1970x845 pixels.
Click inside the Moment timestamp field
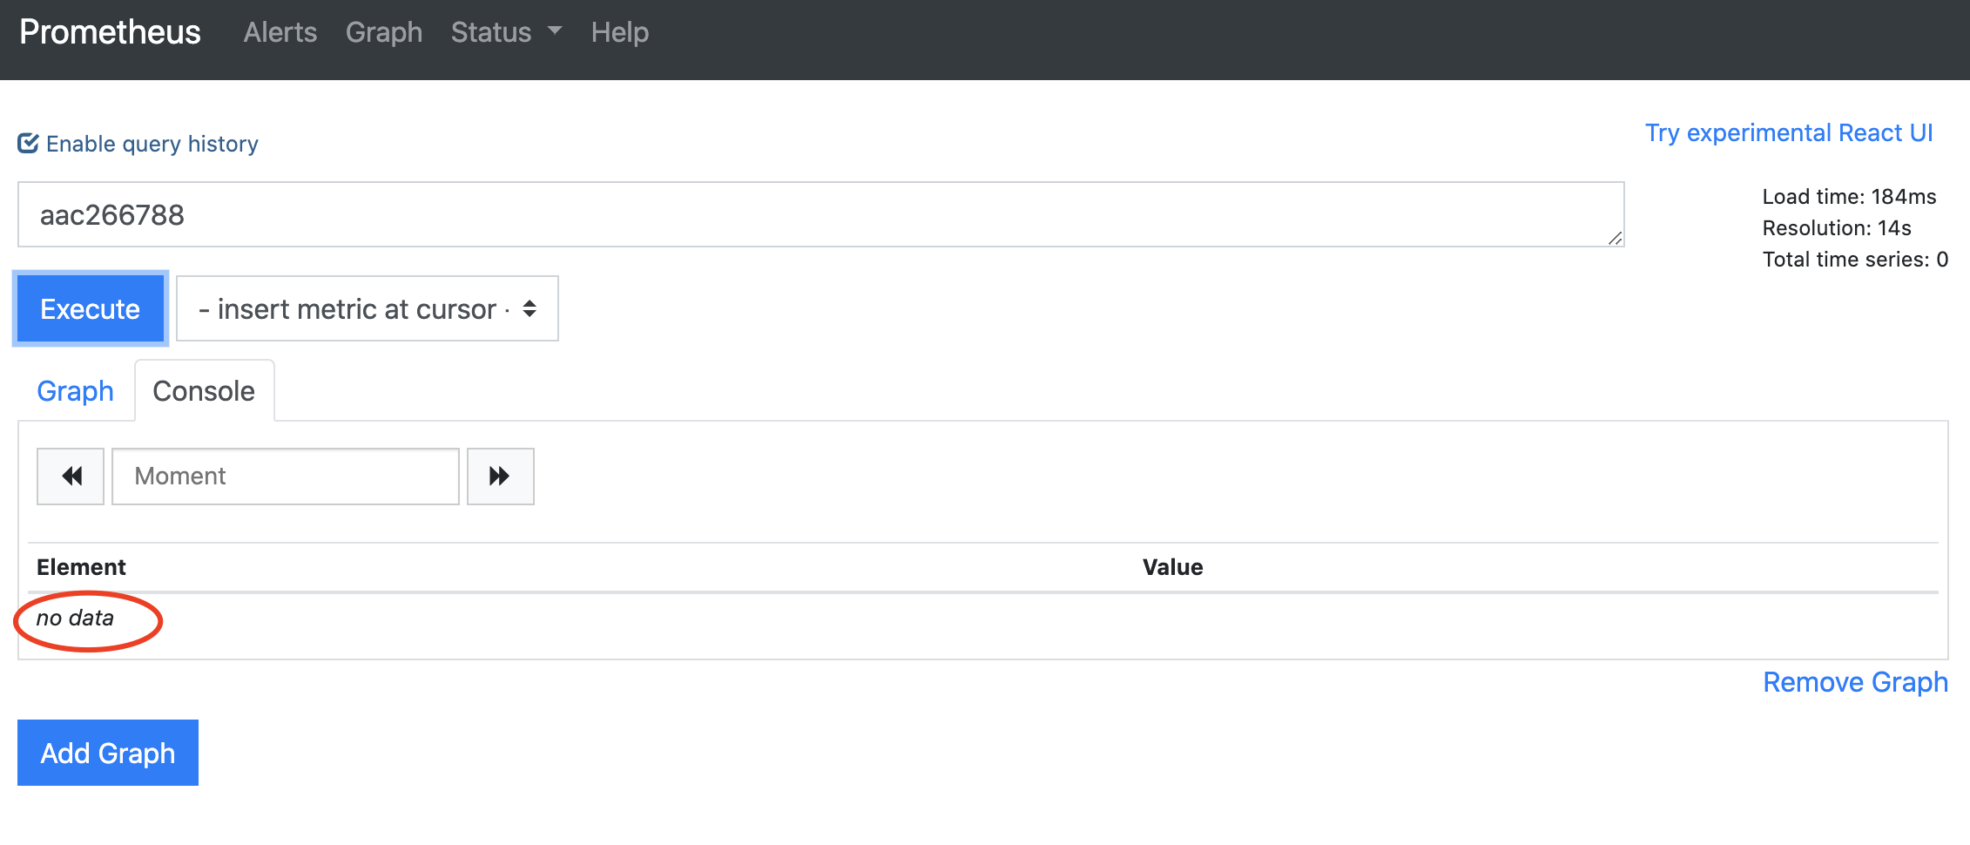pos(285,476)
